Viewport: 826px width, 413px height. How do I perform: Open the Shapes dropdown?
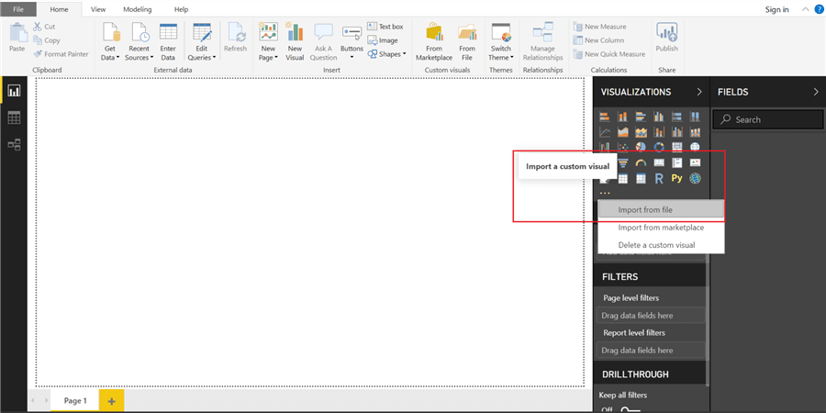click(x=387, y=54)
